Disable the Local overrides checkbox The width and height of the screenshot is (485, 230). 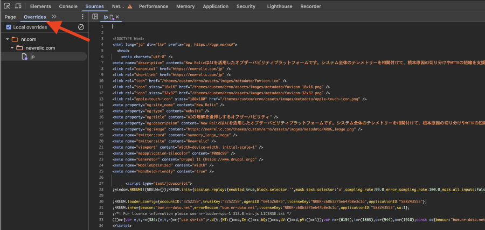(x=9, y=27)
